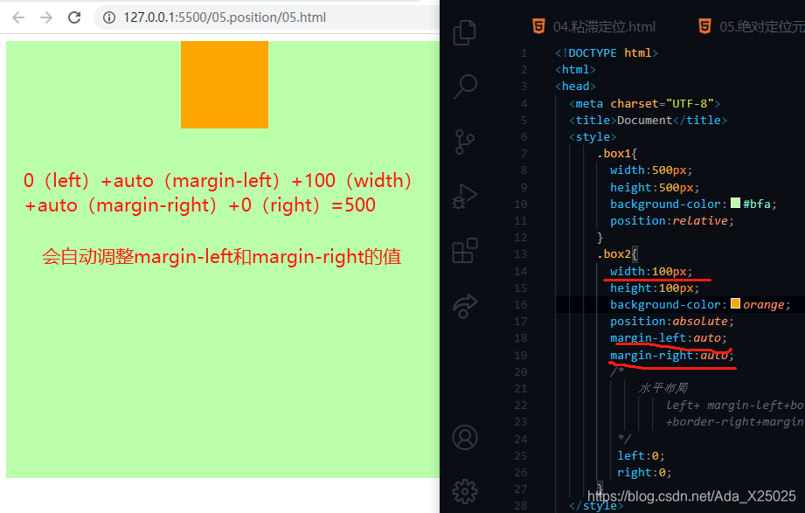View site information icon in address bar
Viewport: 805px width, 513px height.
pos(109,17)
